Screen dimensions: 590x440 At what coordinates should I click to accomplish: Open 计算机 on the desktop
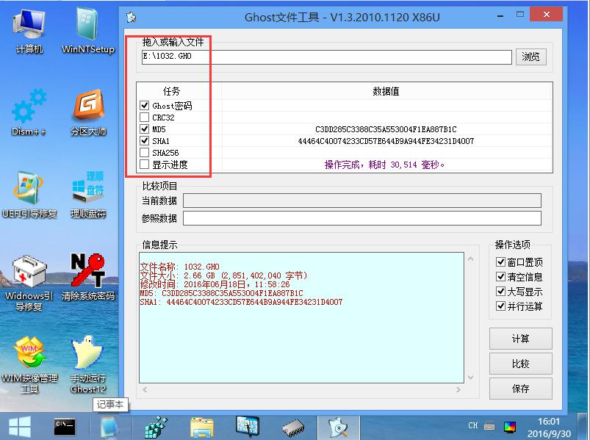point(27,24)
